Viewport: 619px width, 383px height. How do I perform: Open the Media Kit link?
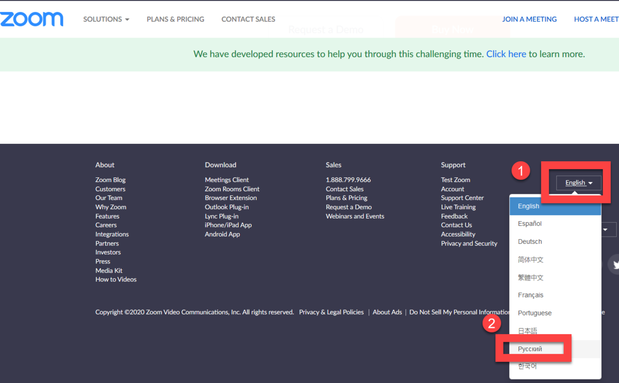click(x=109, y=271)
